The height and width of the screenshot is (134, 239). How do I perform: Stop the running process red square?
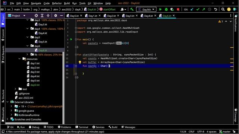click(178, 9)
